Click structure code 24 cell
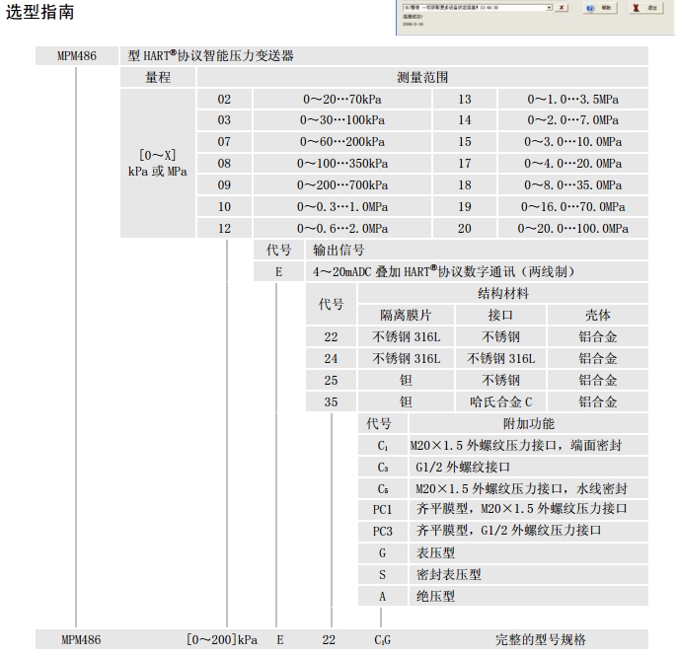677x654 pixels. tap(331, 359)
